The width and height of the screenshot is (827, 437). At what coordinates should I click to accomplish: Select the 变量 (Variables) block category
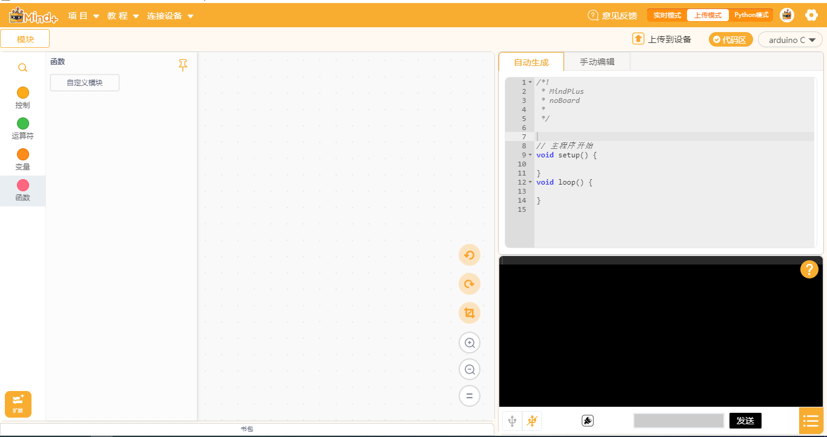pyautogui.click(x=22, y=160)
